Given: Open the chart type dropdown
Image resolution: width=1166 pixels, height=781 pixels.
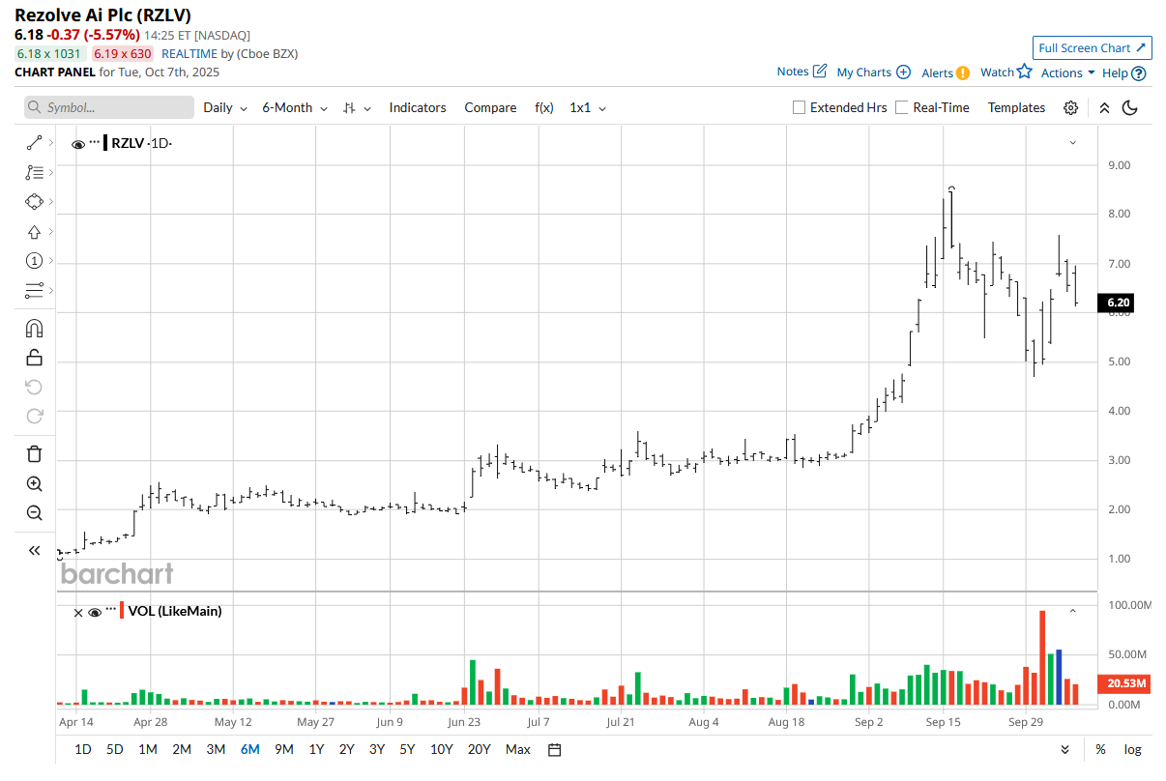Looking at the screenshot, I should tap(357, 108).
